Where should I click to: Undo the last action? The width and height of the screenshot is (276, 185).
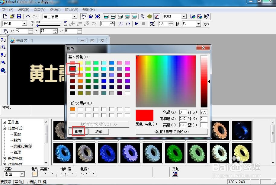tap(27, 17)
